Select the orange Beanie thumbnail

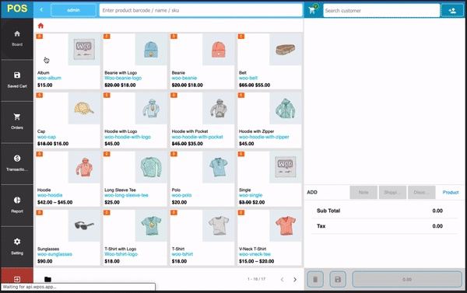point(218,49)
